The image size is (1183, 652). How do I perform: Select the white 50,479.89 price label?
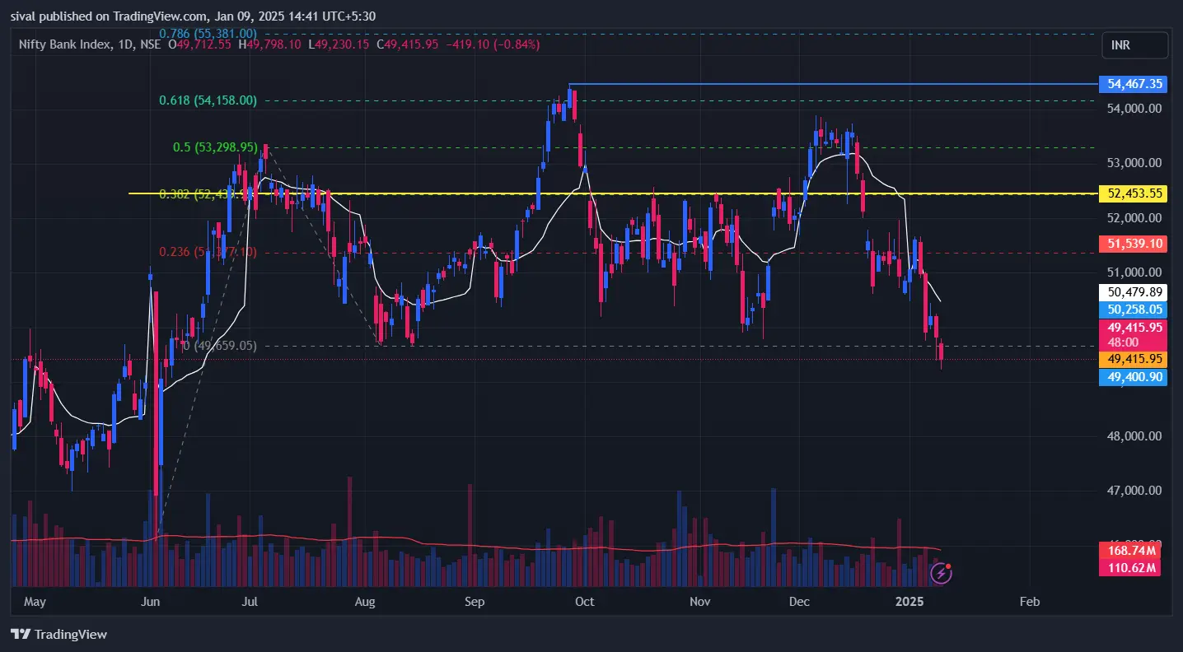1134,291
